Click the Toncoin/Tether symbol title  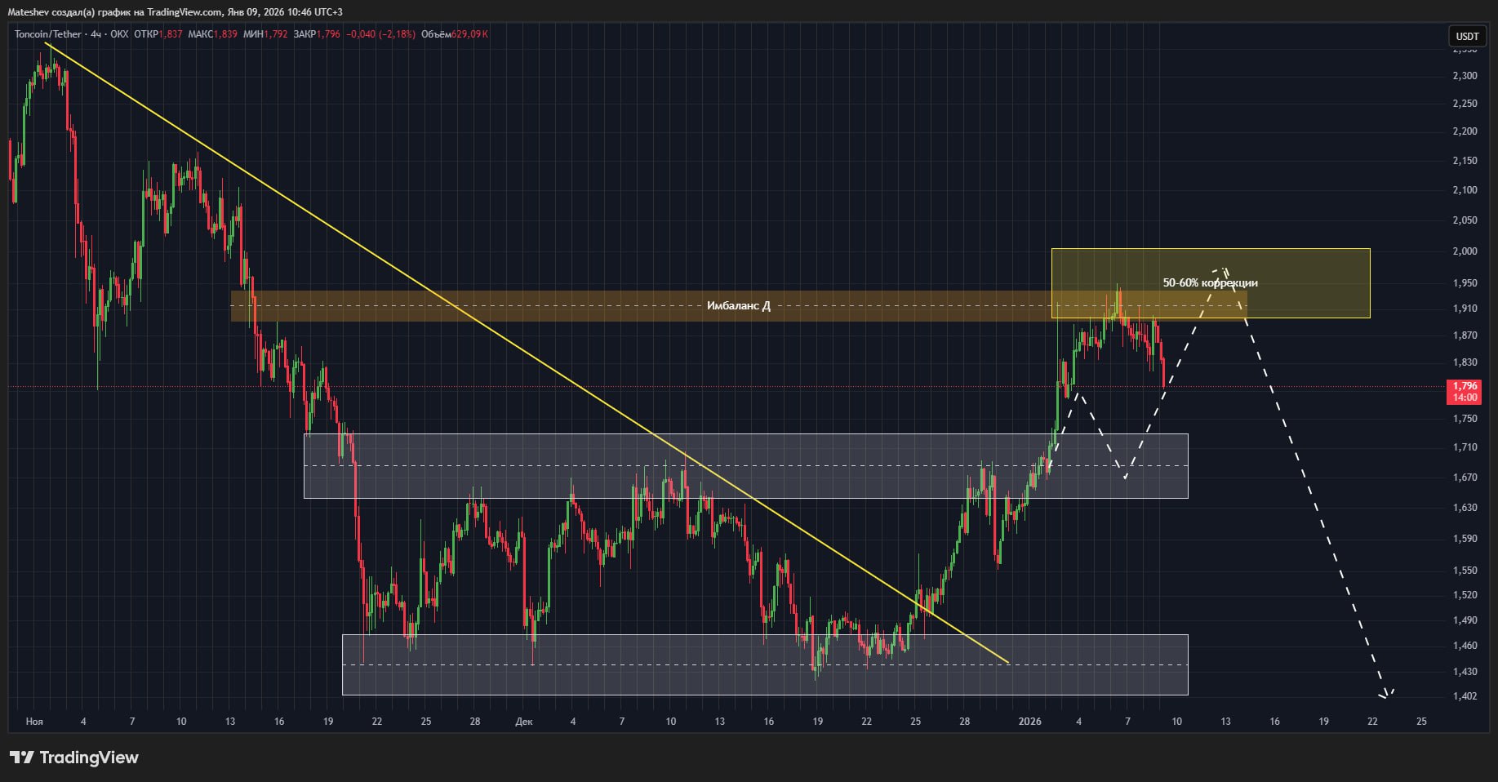point(48,34)
